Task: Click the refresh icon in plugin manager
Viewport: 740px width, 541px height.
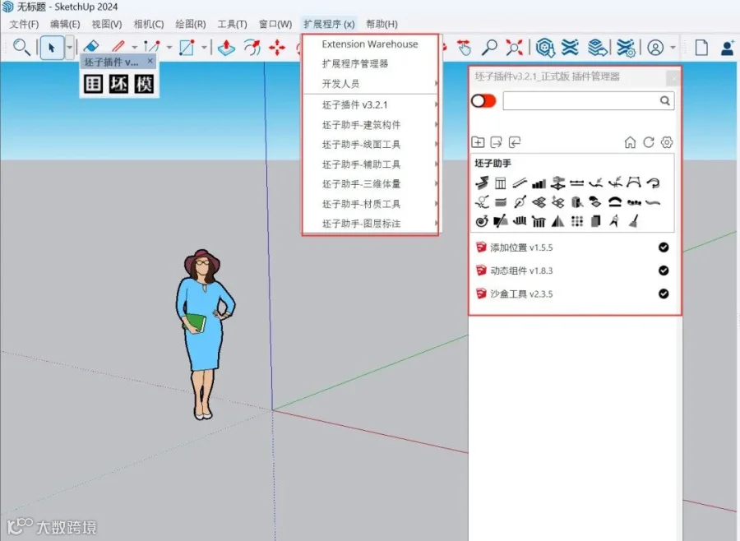Action: pos(649,142)
